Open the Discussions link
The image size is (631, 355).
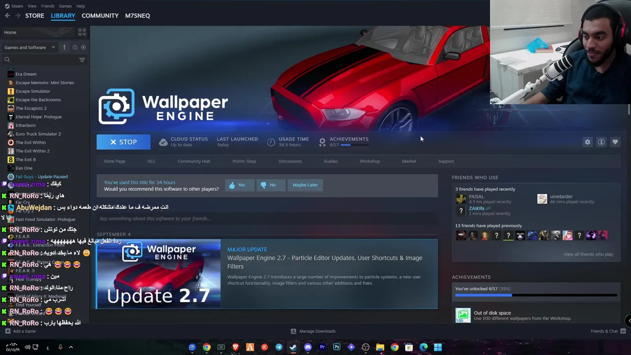pyautogui.click(x=290, y=161)
